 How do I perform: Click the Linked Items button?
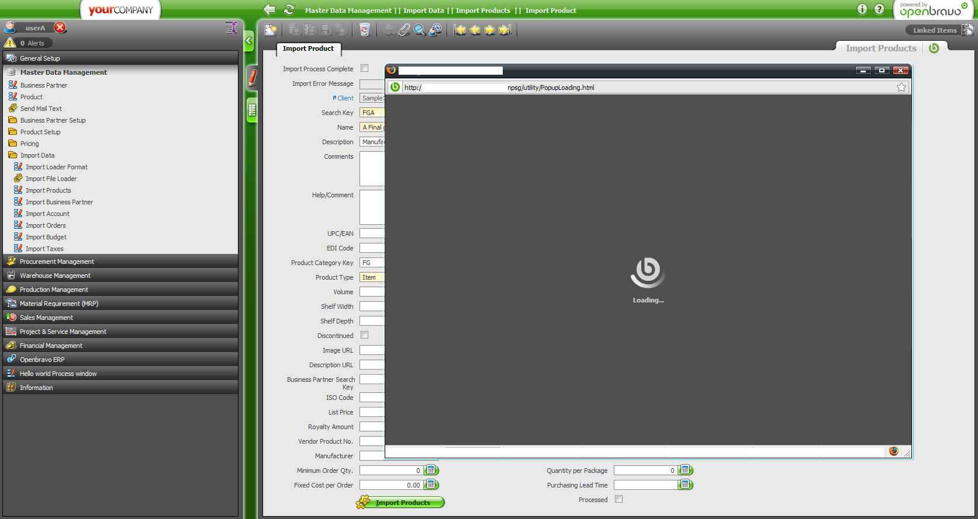pyautogui.click(x=934, y=30)
